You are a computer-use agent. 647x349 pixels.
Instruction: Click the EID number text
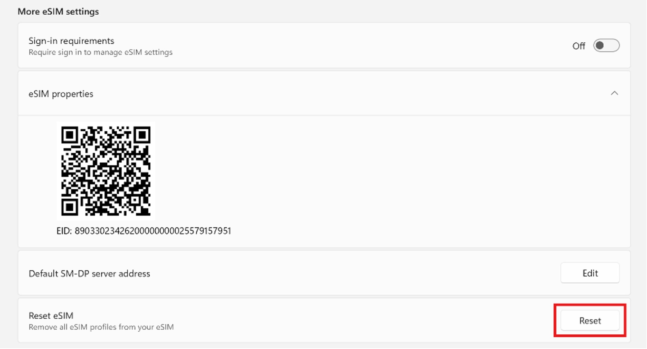pos(153,231)
